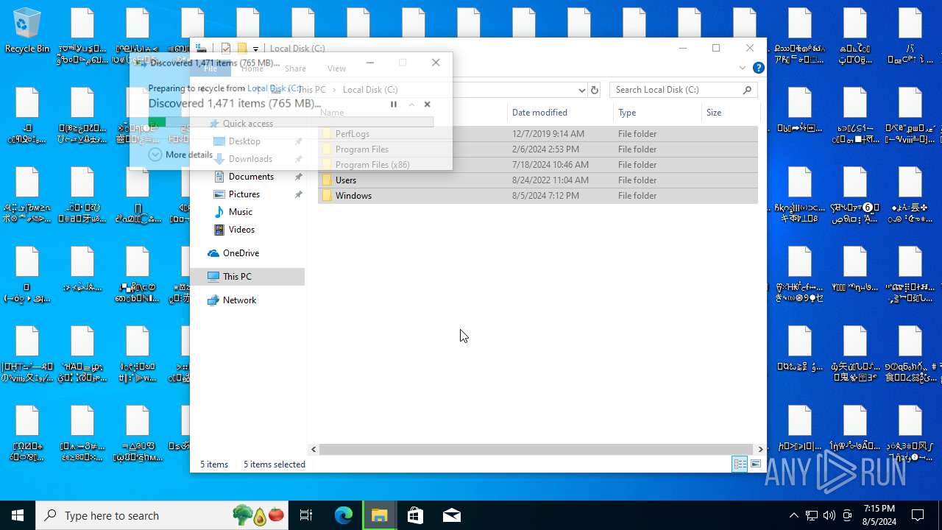Open the volume control in the system tray
The height and width of the screenshot is (530, 942).
(x=829, y=515)
